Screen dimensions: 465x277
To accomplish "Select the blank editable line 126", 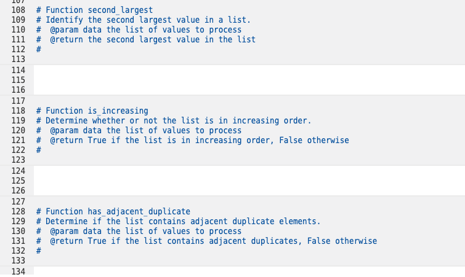I will [249, 190].
